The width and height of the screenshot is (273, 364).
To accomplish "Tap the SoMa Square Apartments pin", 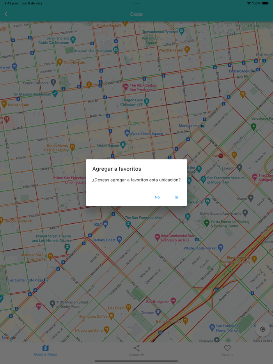I will point(245,213).
